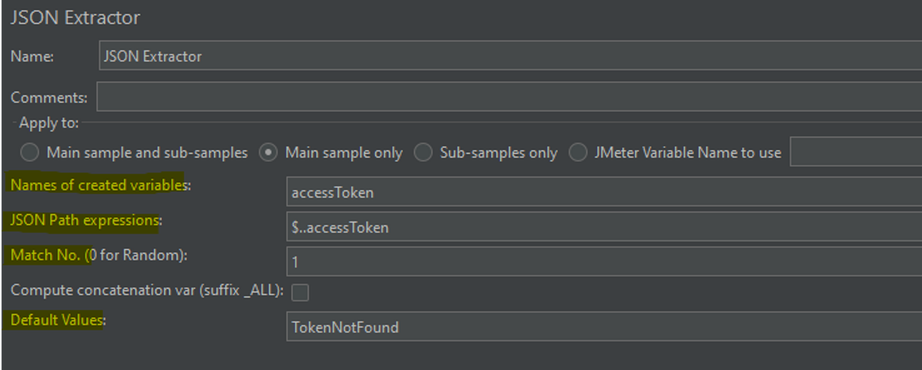Screen dimensions: 922x370
Task: Click the $..accessToken JSON path field
Action: click(602, 227)
